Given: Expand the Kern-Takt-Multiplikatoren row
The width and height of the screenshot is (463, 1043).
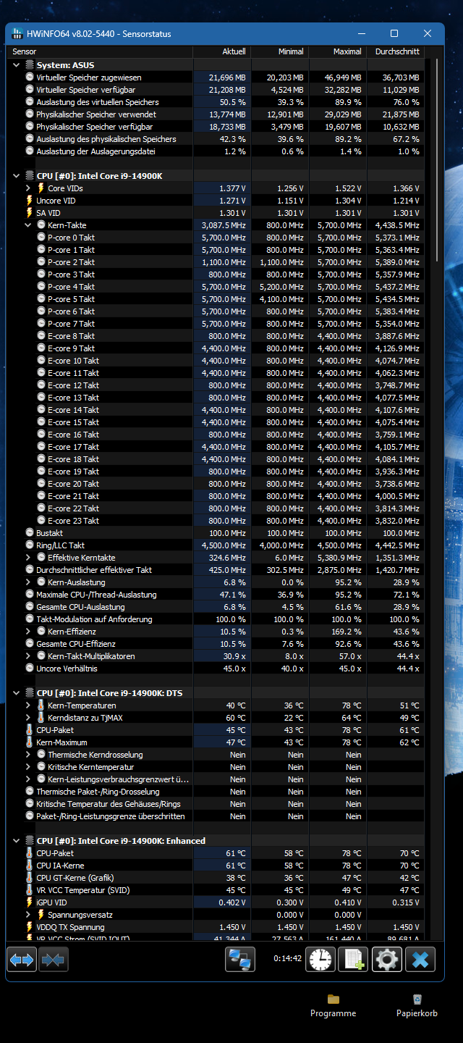Looking at the screenshot, I should click(28, 656).
